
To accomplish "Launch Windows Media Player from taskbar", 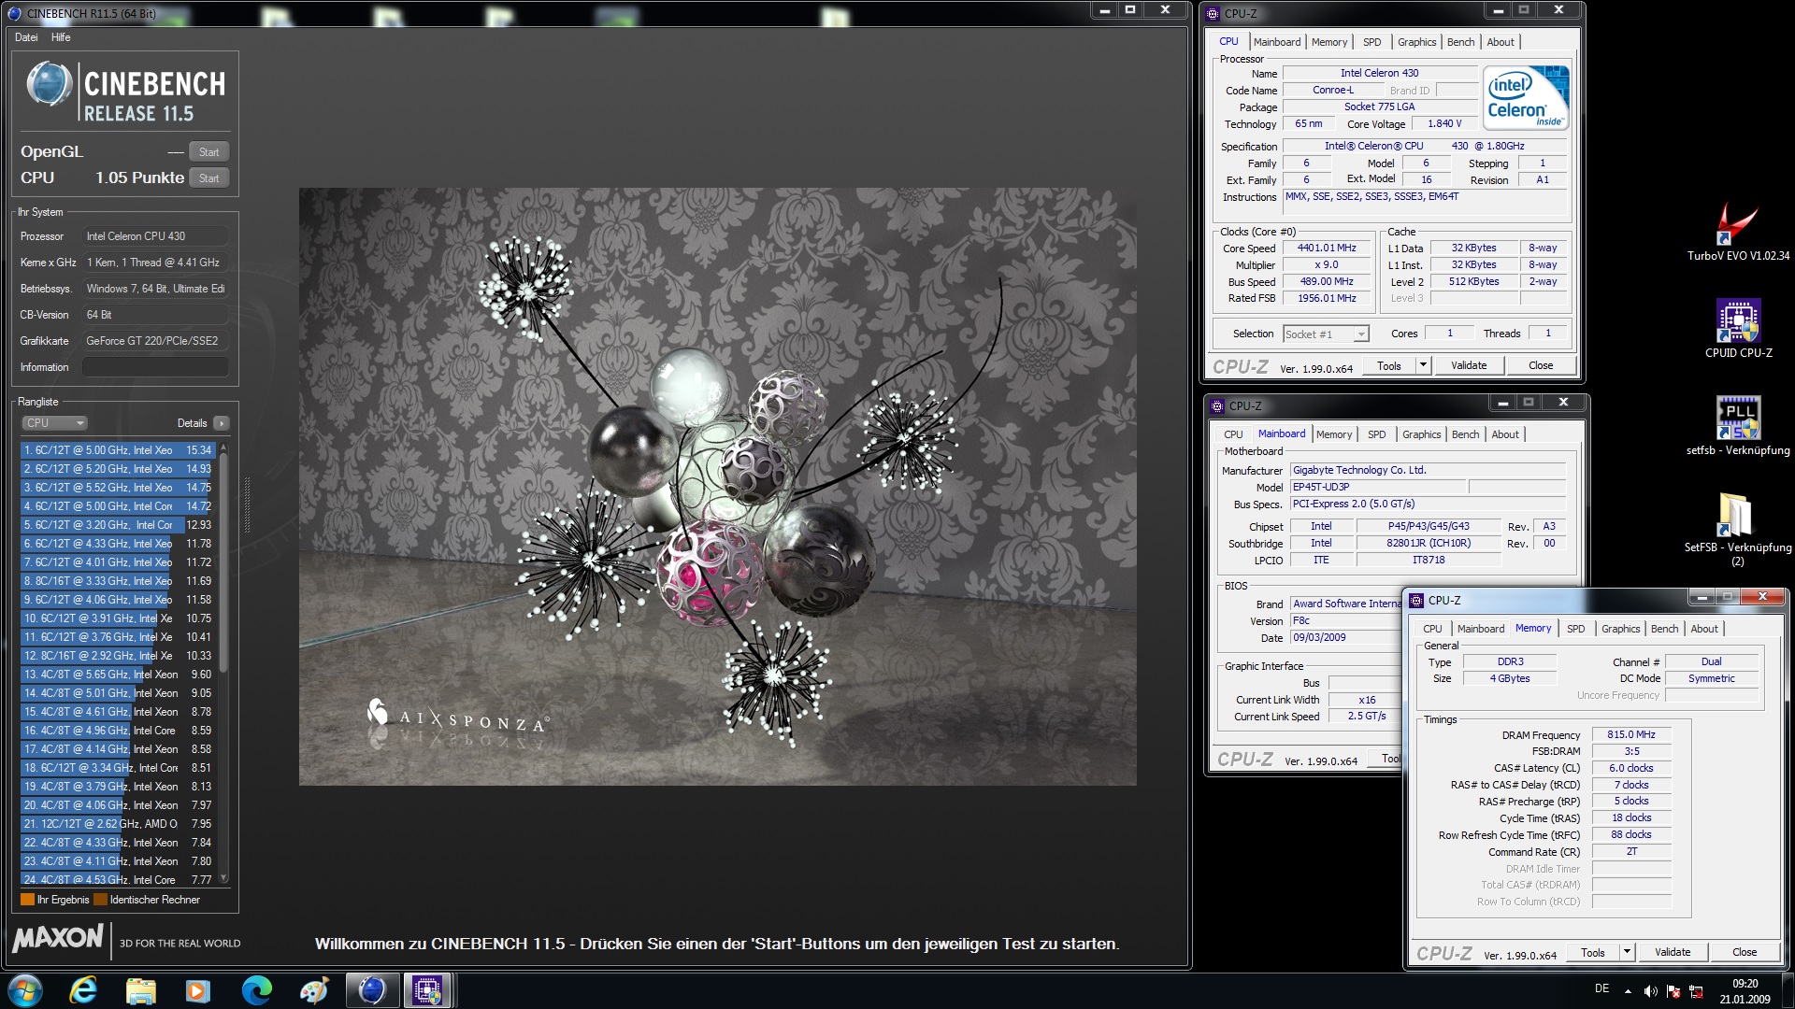I will (x=197, y=990).
